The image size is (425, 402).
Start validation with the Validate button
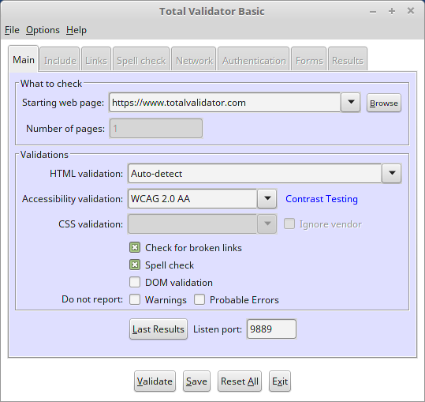pos(155,381)
